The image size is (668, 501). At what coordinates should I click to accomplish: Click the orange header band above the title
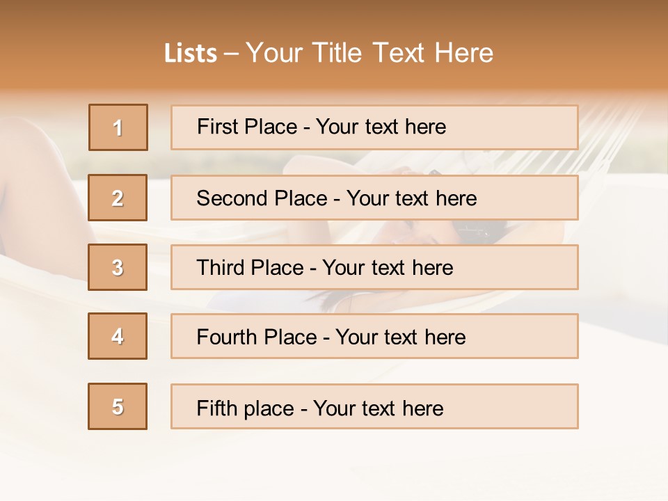(x=334, y=15)
